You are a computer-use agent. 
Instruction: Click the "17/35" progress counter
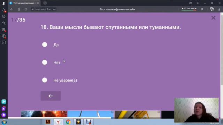click(18, 20)
